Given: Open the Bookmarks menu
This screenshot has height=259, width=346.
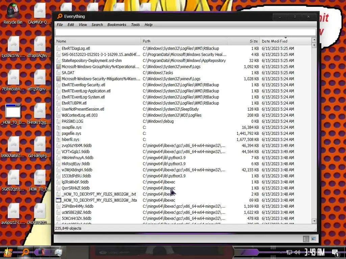Looking at the screenshot, I should [117, 25].
